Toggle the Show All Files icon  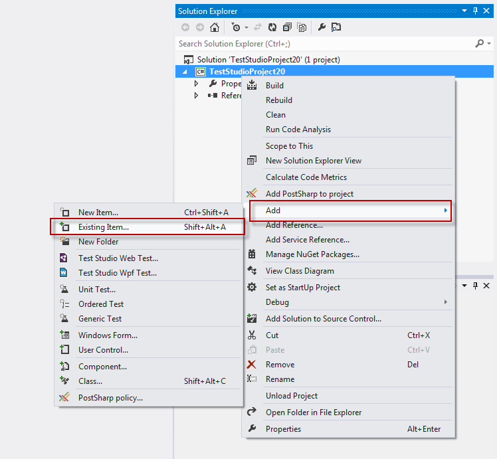click(302, 27)
